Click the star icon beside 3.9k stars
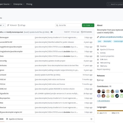This screenshot has width=123, height=123. [98, 59]
